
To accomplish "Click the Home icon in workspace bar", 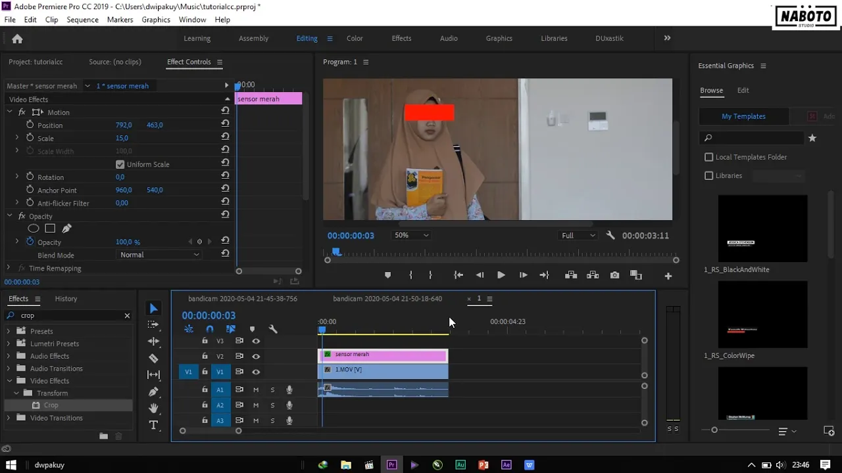I will tap(17, 39).
